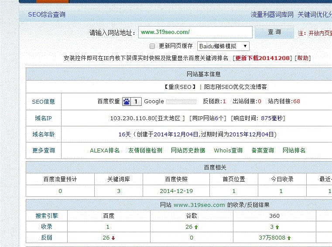Screen dimensions: 332x247
Task: Click the www.319seo.com link in results header
Action: [x=199, y=205]
